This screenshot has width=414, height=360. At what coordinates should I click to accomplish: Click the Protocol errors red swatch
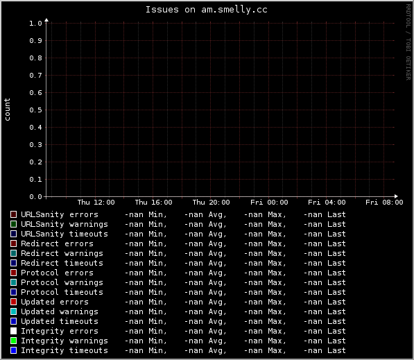13,273
